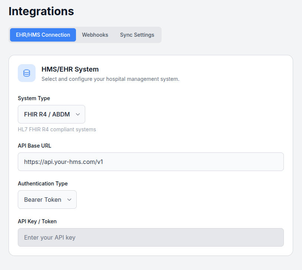Select the EHR/HMS Connection tab
Screen dimensions: 302x270
[43, 34]
